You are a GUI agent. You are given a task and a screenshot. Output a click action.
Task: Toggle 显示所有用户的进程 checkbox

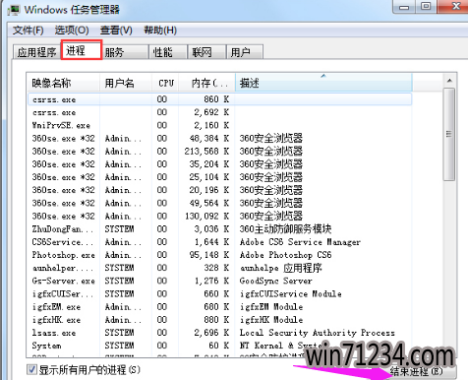tap(31, 370)
